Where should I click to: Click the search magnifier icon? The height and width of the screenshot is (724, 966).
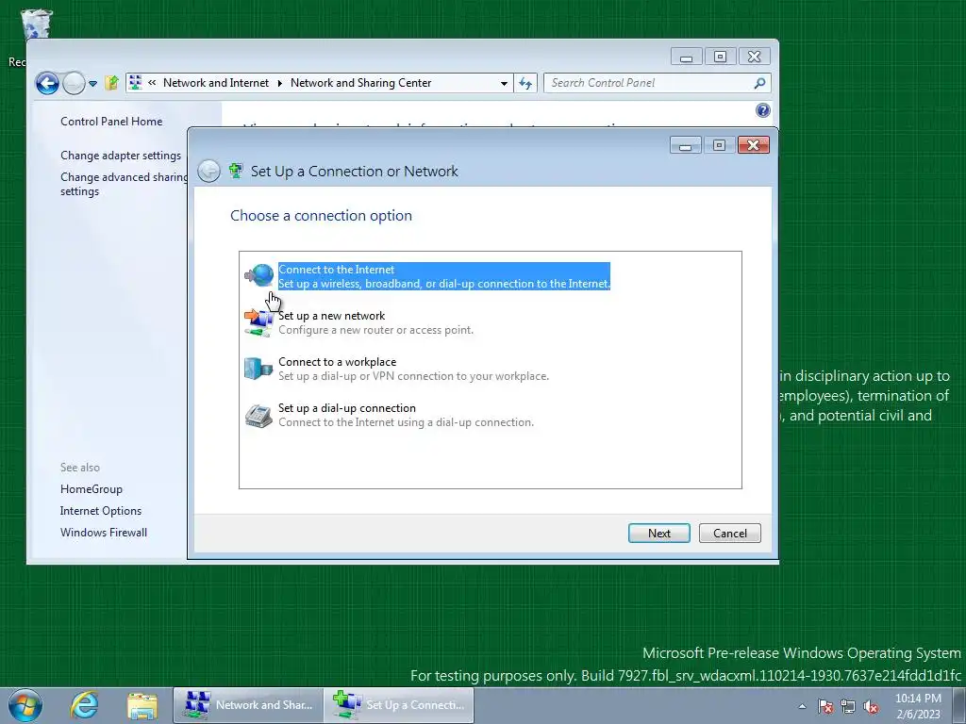click(759, 83)
